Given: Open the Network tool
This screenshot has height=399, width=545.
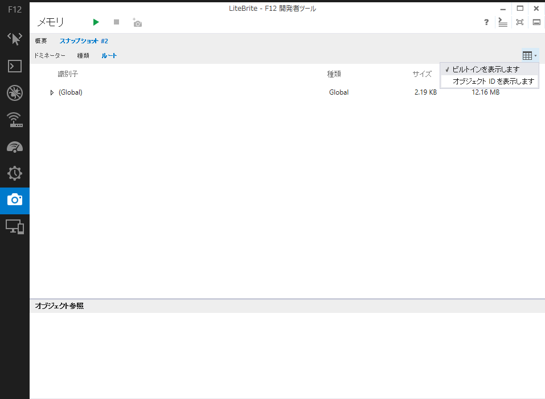Looking at the screenshot, I should pyautogui.click(x=14, y=120).
